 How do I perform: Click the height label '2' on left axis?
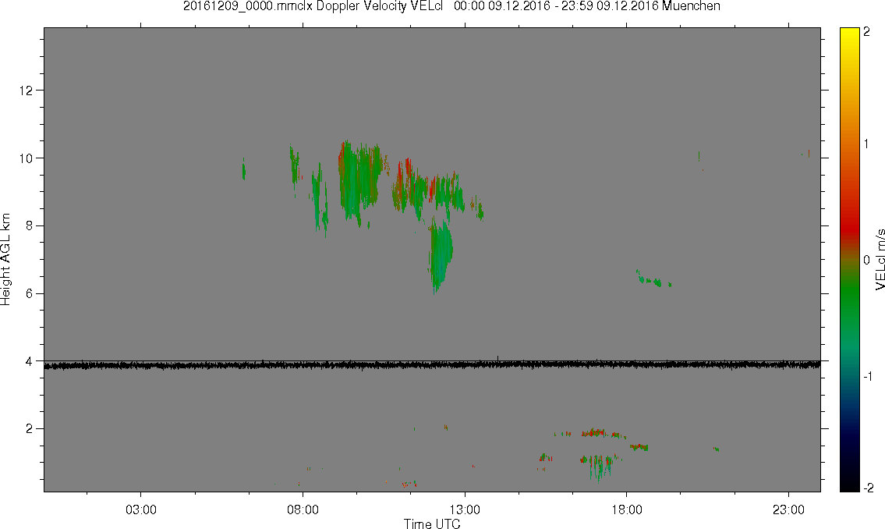pos(30,429)
